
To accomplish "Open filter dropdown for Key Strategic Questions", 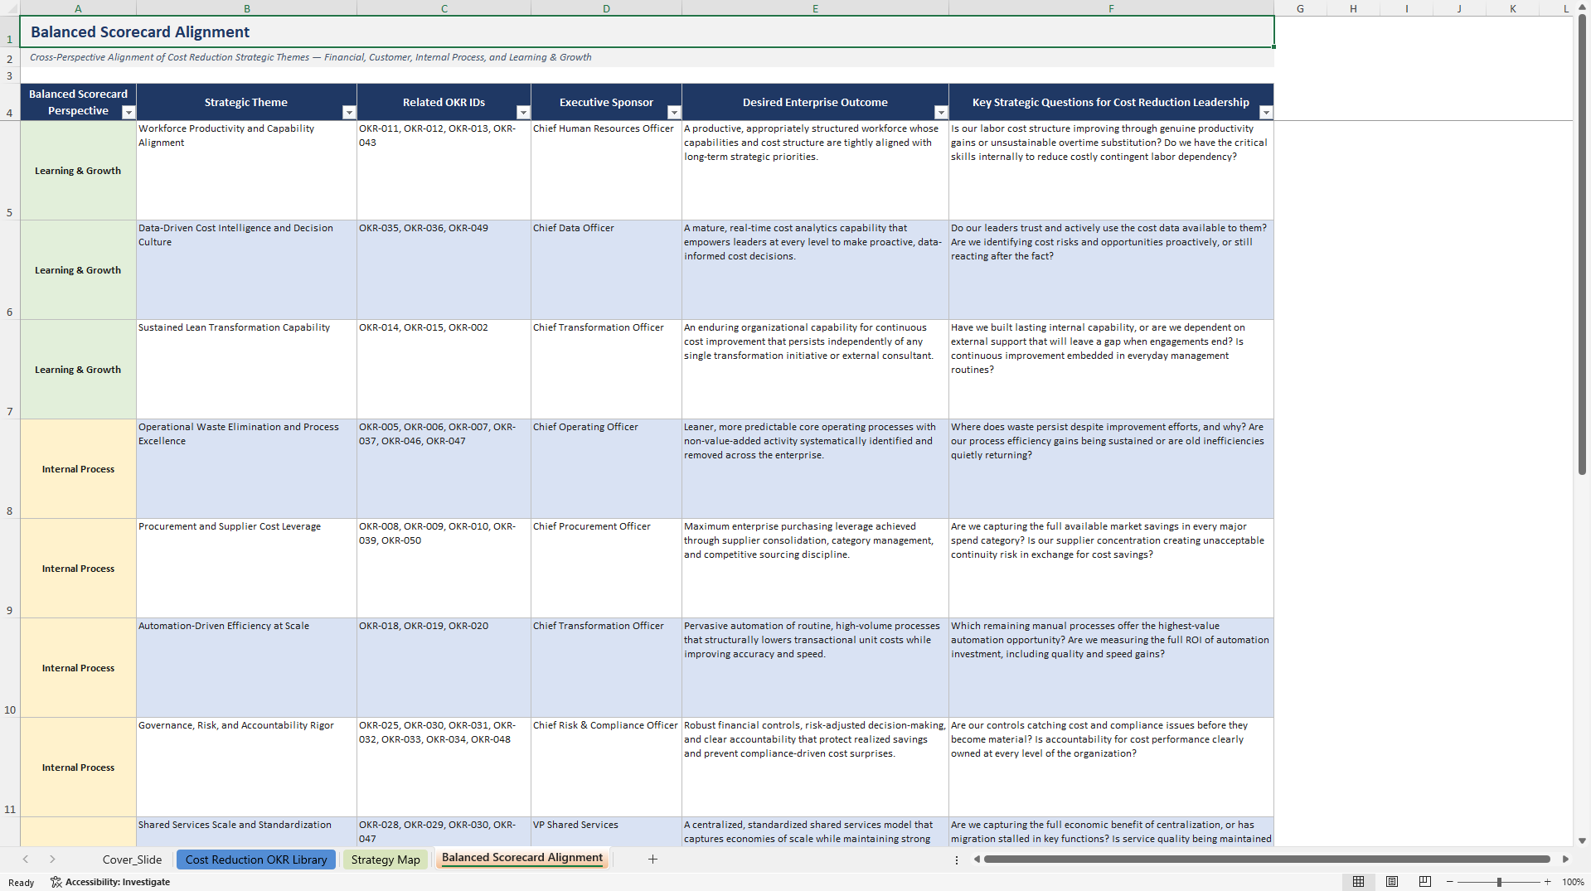I will click(1266, 113).
